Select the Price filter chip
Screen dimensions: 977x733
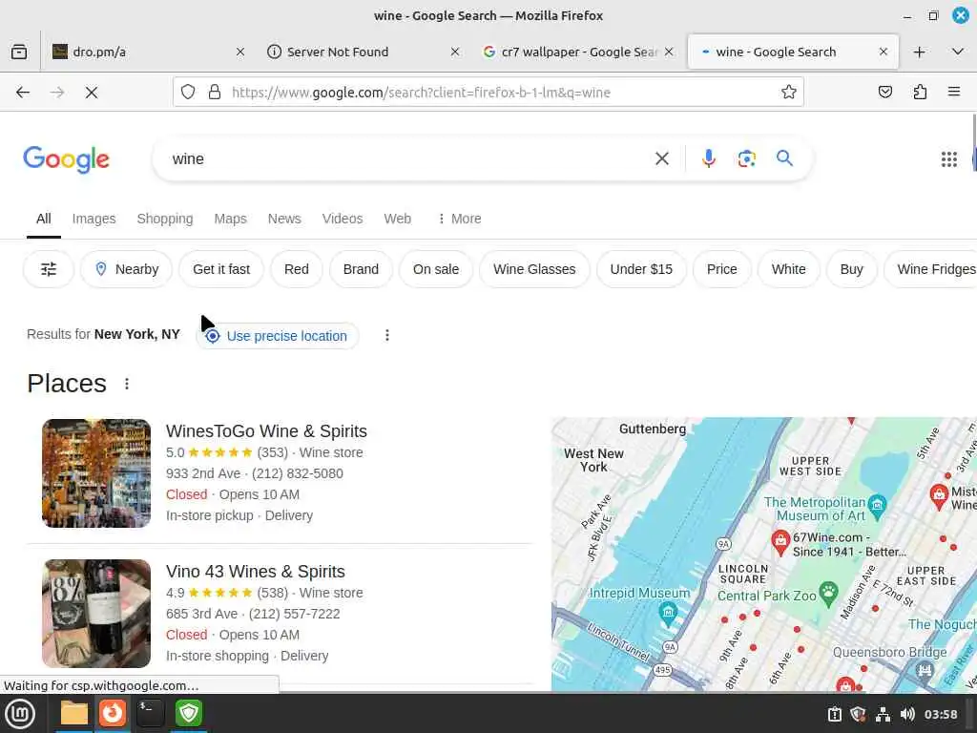click(x=721, y=269)
